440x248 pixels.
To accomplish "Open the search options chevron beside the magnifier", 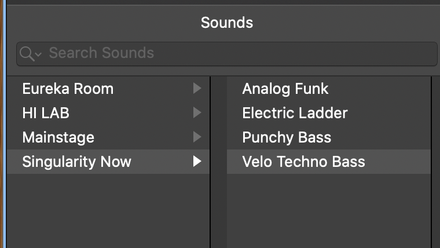I will [x=38, y=54].
